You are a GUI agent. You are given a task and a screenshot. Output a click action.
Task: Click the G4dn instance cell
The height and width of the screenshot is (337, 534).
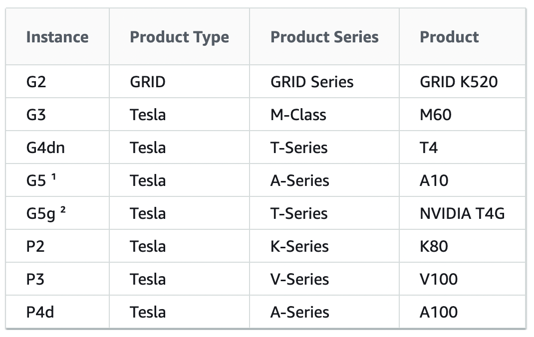[45, 148]
